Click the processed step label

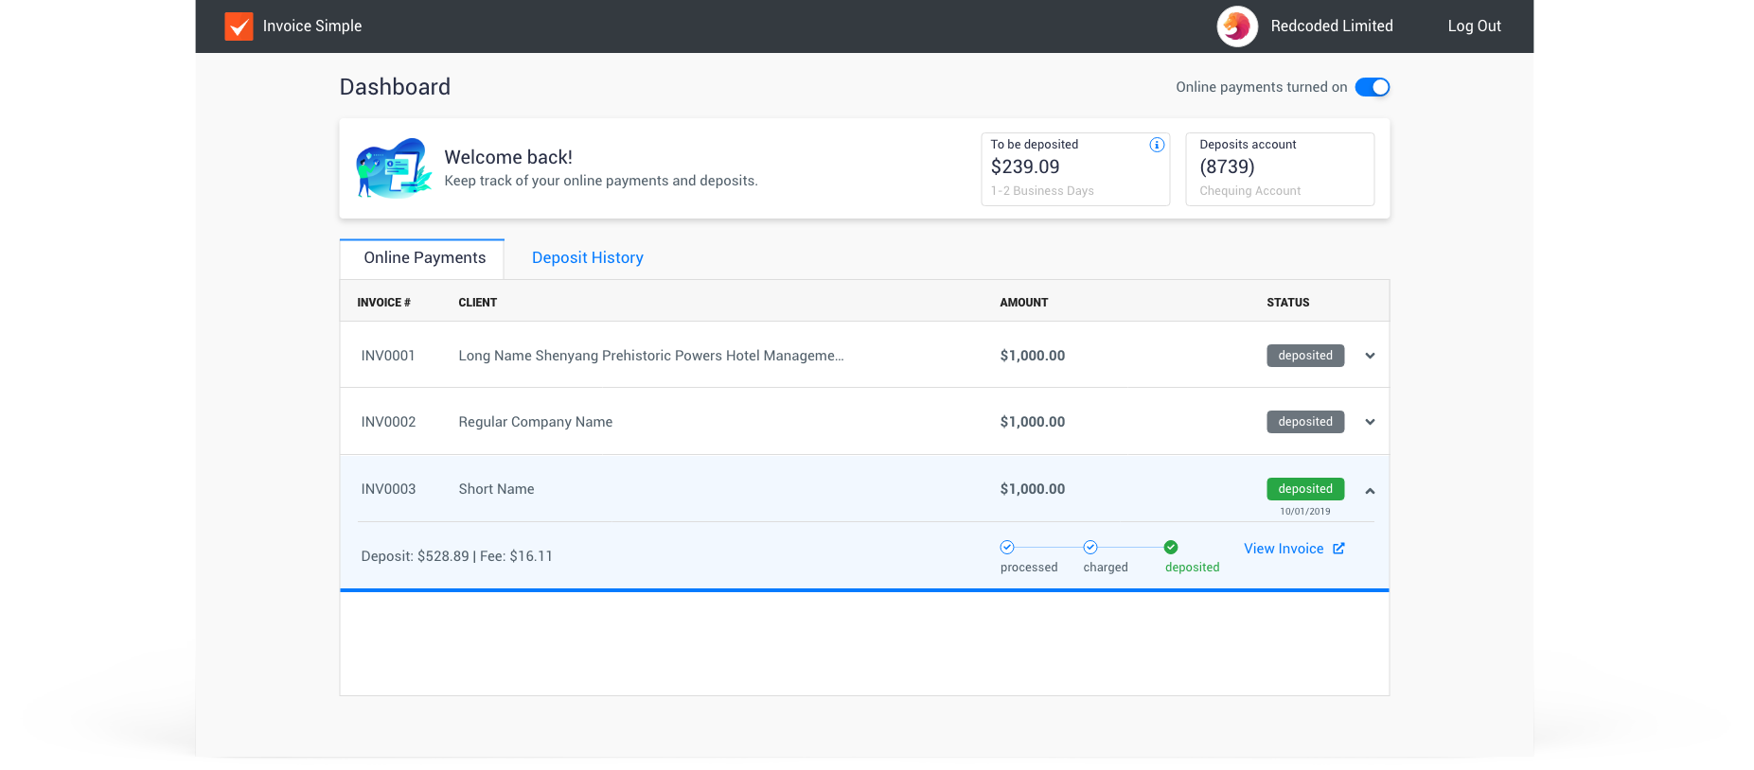1029,568
